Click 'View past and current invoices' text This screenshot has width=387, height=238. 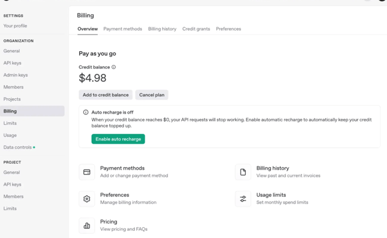pyautogui.click(x=288, y=176)
